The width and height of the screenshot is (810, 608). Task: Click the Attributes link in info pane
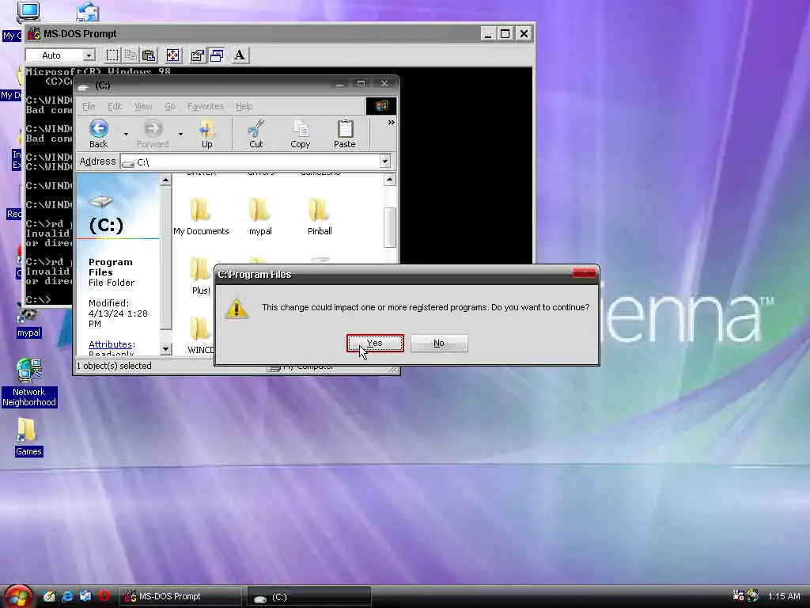pos(110,344)
